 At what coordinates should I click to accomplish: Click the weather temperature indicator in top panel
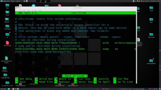(x=148, y=1)
